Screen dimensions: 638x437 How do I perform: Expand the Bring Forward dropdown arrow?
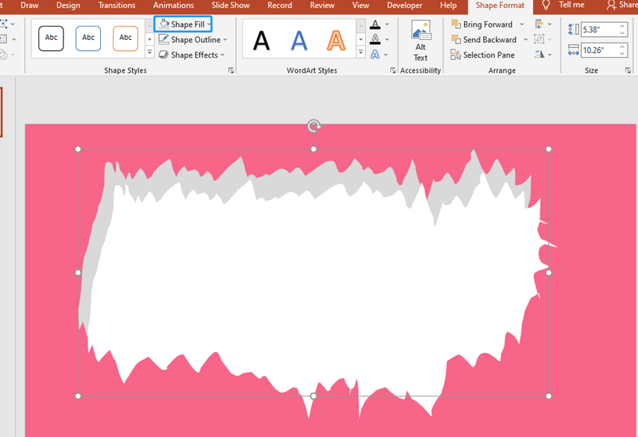tap(521, 24)
